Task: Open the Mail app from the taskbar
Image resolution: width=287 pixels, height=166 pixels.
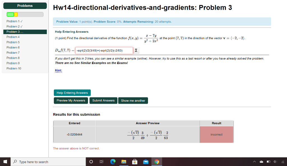Action: coord(146,162)
